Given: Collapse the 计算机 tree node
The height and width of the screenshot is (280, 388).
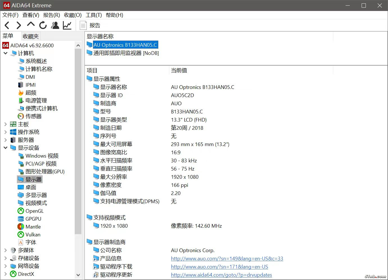Looking at the screenshot, I should pyautogui.click(x=5, y=53).
